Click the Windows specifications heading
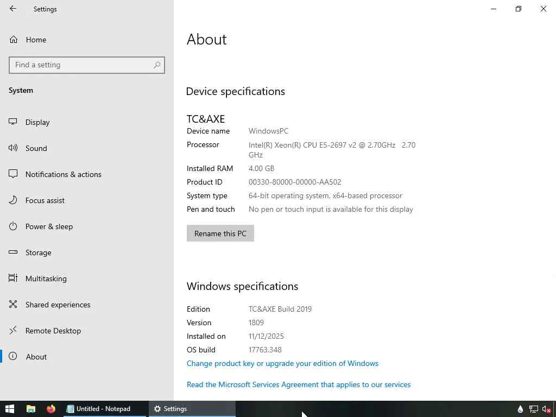This screenshot has width=556, height=417. click(242, 286)
